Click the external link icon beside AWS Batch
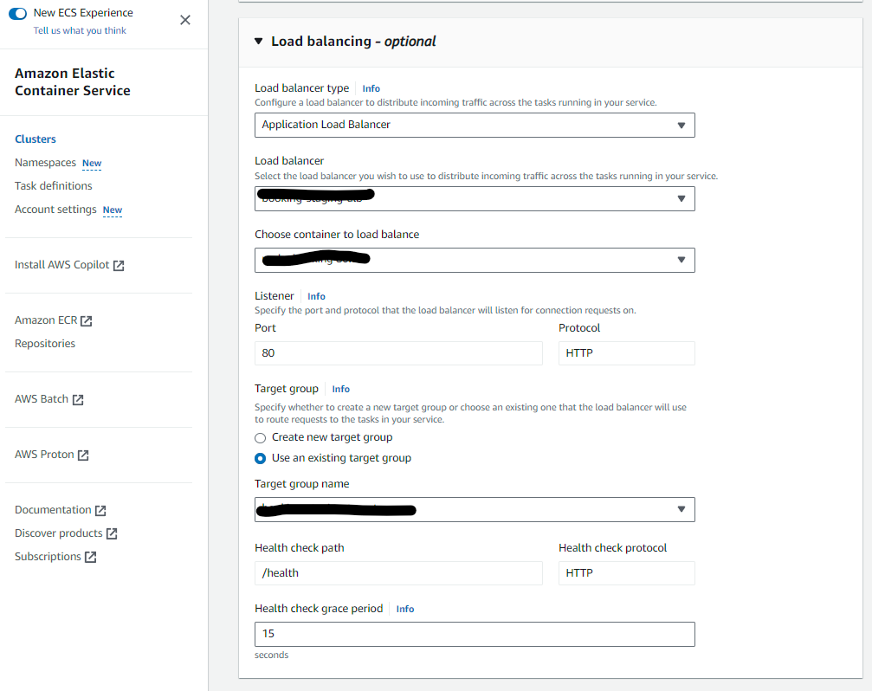This screenshot has width=872, height=691. click(78, 400)
